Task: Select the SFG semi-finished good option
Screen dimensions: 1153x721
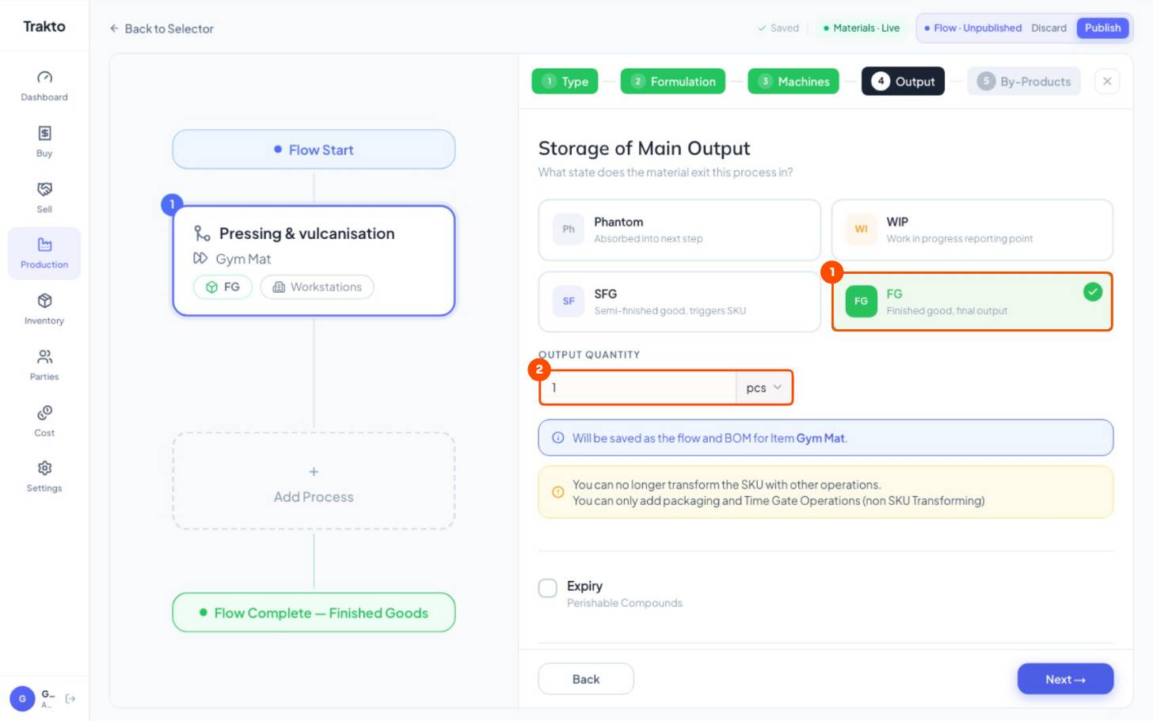Action: 679,302
